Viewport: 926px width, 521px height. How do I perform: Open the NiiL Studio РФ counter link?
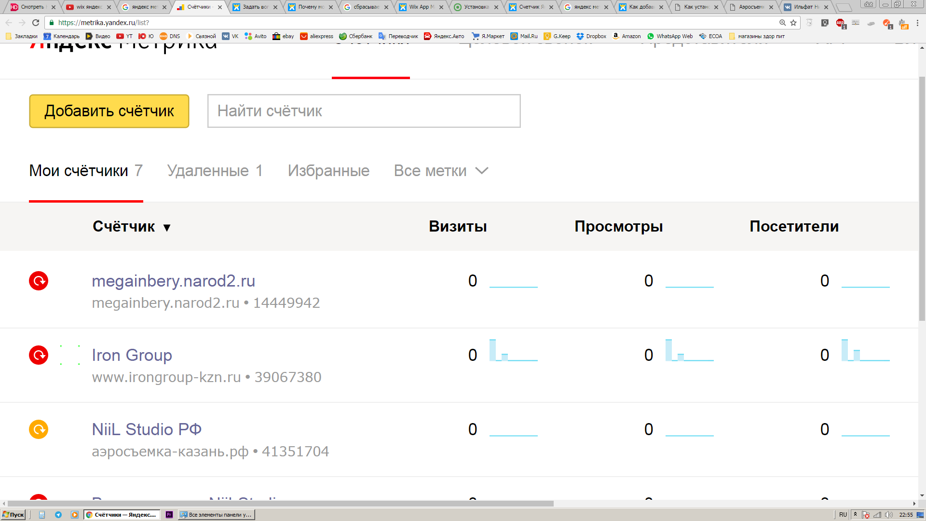[x=147, y=429]
